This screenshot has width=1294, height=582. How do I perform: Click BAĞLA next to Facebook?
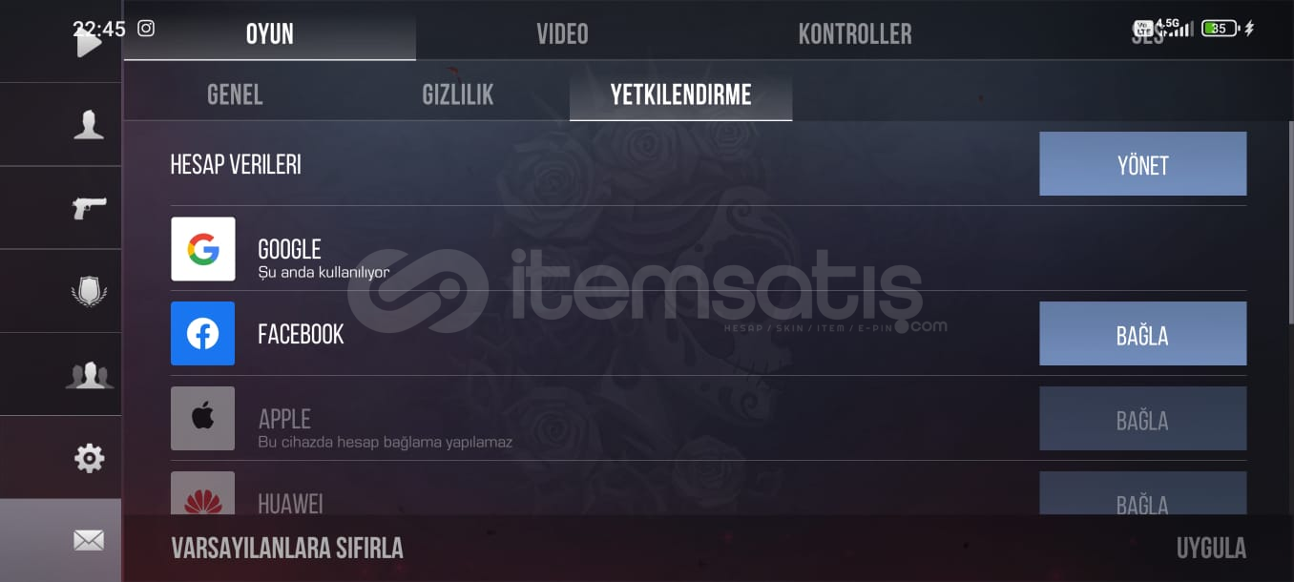point(1142,334)
